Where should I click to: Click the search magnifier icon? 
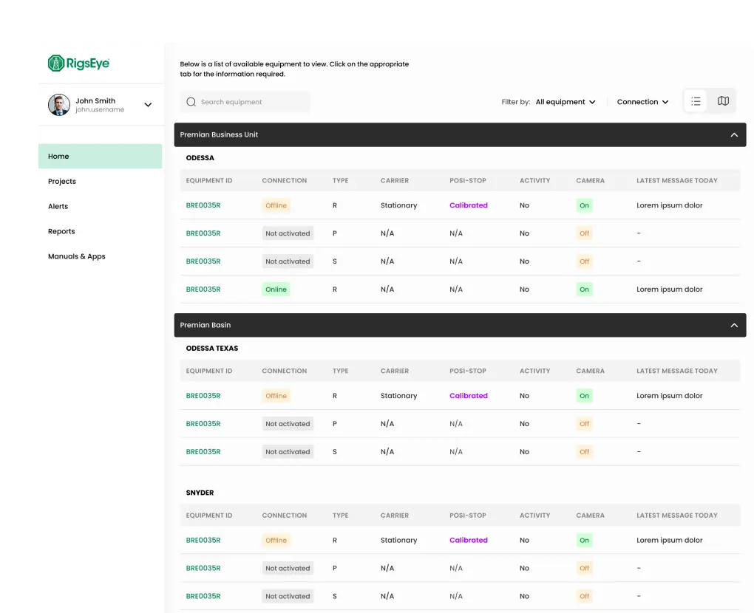(191, 101)
